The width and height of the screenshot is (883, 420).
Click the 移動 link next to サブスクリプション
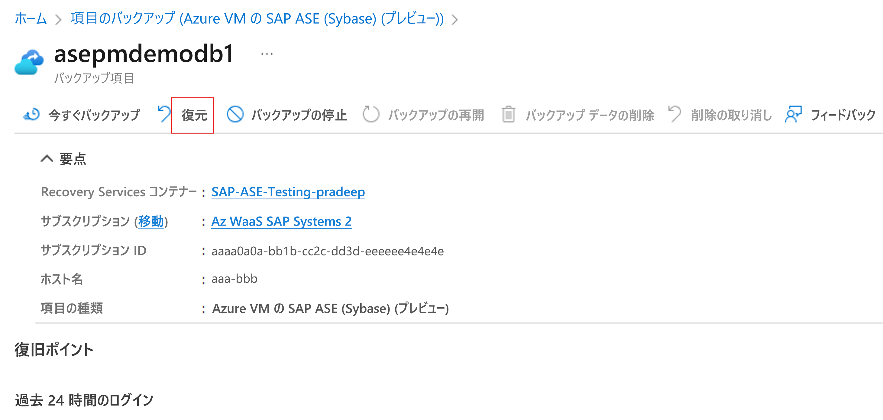pos(151,221)
